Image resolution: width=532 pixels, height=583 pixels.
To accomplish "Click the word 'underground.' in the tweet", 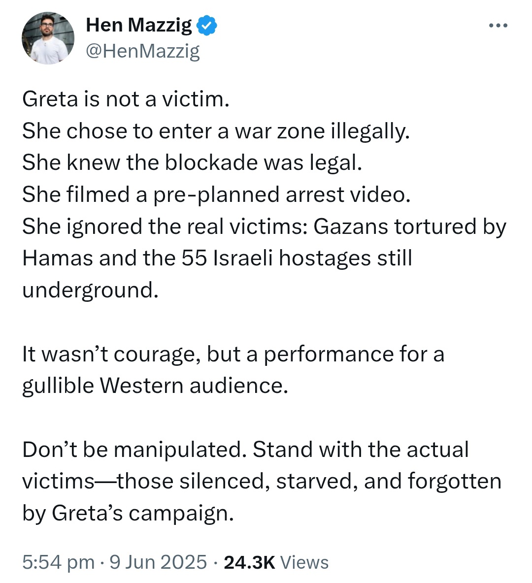I will coord(91,290).
